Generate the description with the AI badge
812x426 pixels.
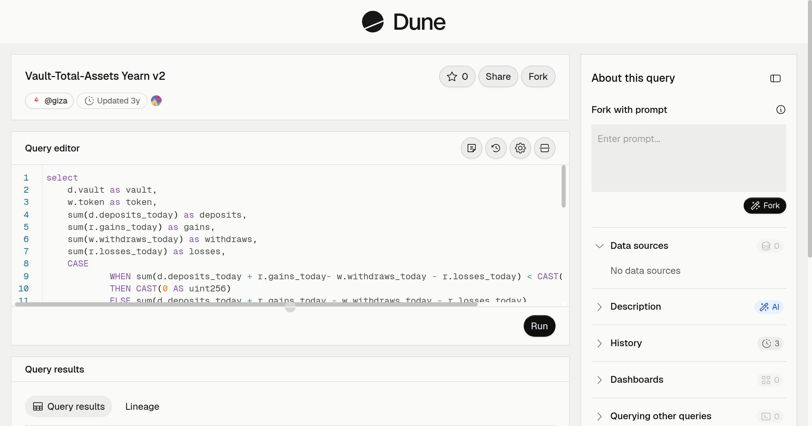[x=769, y=307]
